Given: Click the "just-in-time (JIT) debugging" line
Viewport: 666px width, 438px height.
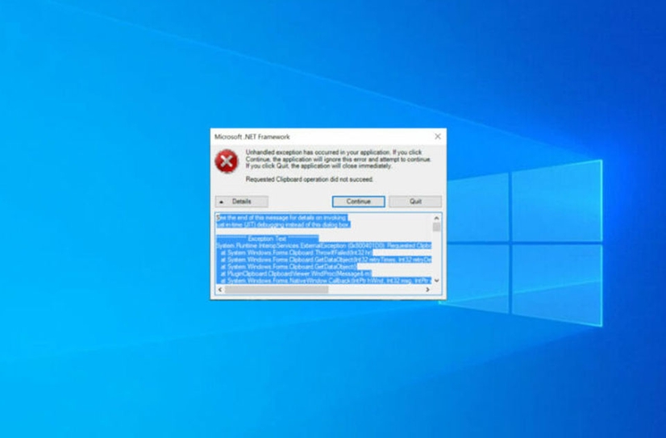Looking at the screenshot, I should [x=283, y=224].
